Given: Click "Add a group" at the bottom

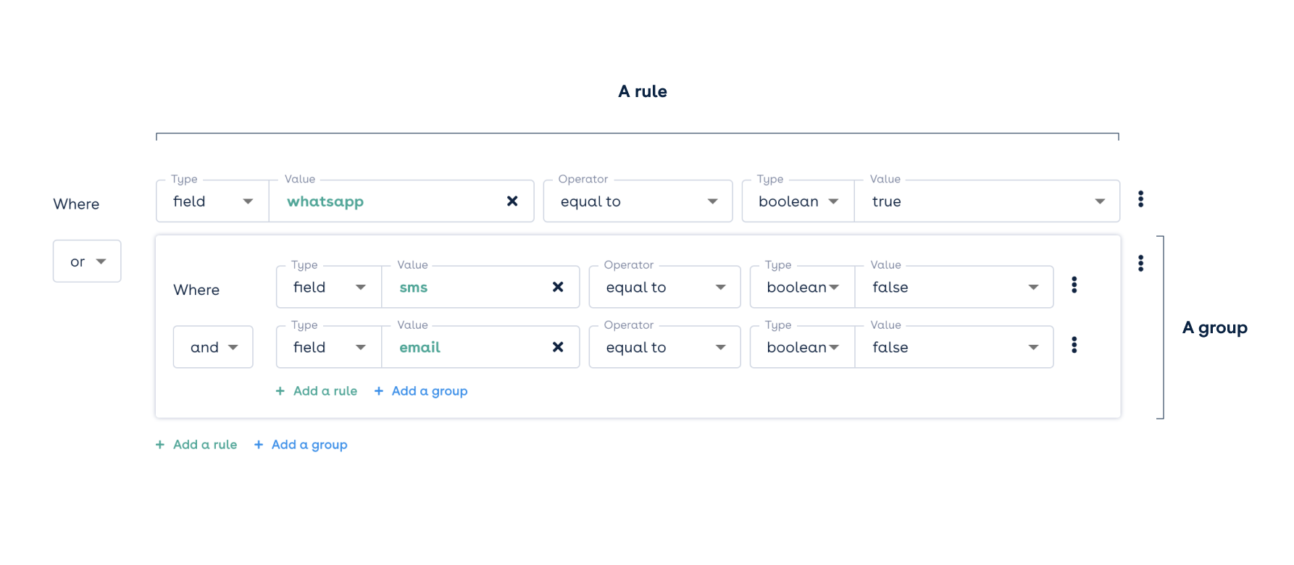Looking at the screenshot, I should [x=309, y=444].
